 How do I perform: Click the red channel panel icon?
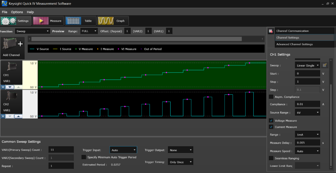271,31
